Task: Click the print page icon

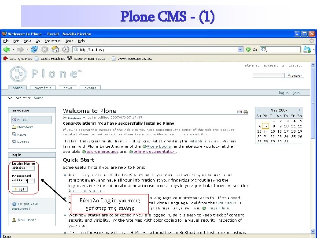Action: point(246,112)
